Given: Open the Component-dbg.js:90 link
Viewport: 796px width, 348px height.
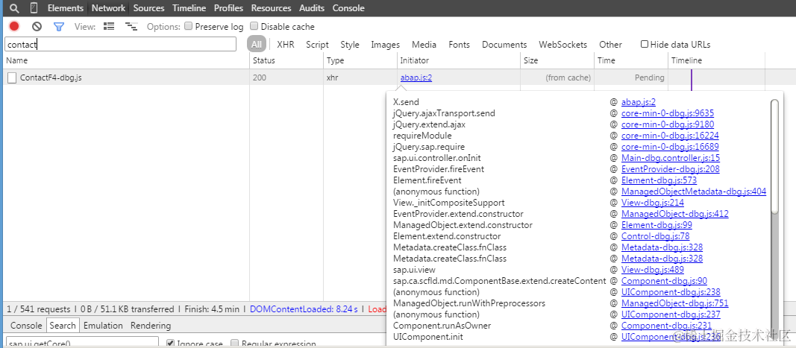Looking at the screenshot, I should click(665, 280).
